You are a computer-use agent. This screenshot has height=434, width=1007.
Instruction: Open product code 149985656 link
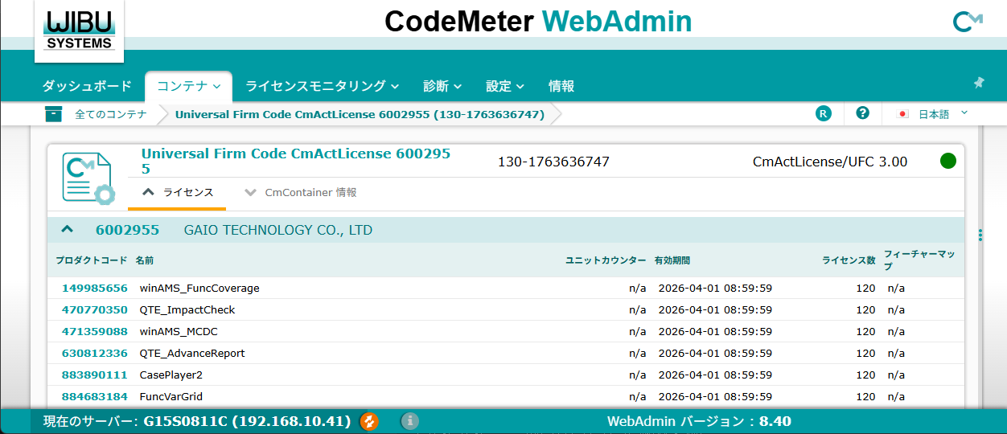[x=94, y=288]
